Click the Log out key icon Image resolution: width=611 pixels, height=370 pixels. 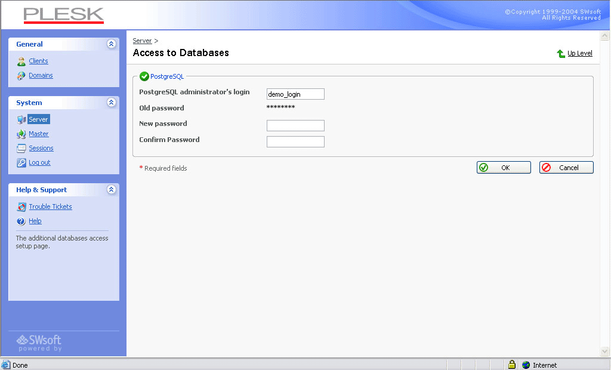[21, 162]
